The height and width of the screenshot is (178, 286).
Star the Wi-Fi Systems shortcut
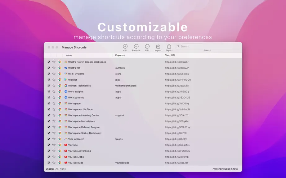54,74
